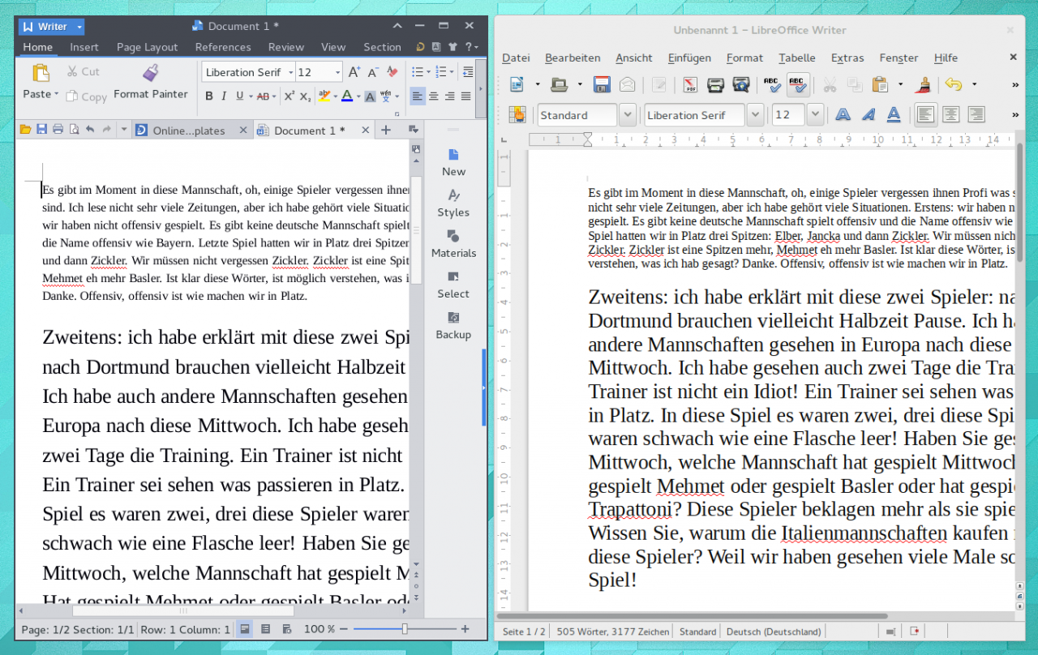The width and height of the screenshot is (1038, 655).
Task: Open the Materials panel in WPS sidebar
Action: coord(453,243)
